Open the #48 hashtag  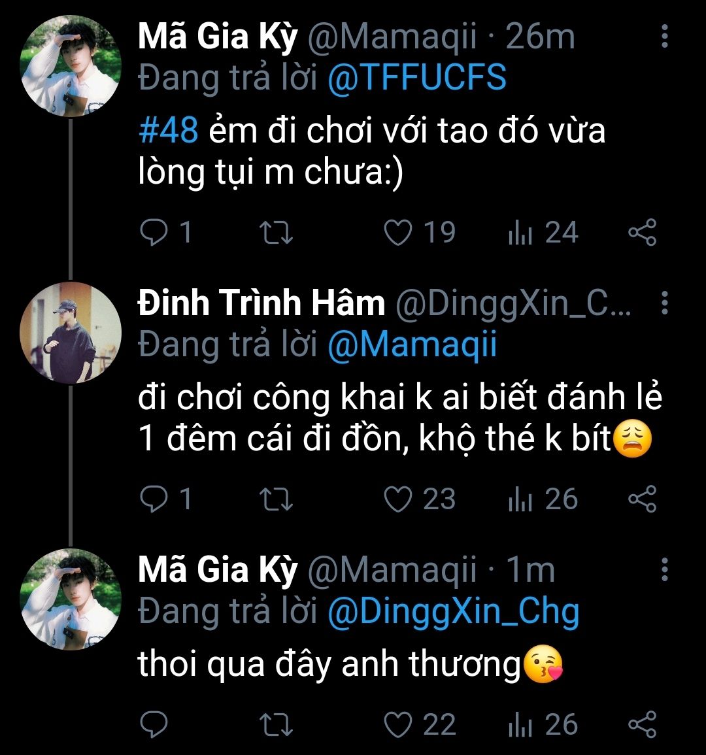click(168, 131)
